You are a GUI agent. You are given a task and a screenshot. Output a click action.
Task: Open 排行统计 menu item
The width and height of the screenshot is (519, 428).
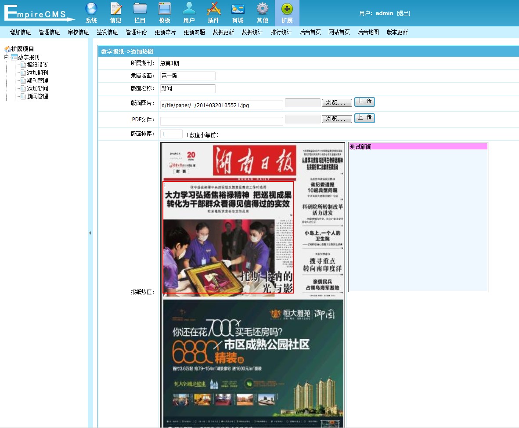(281, 32)
